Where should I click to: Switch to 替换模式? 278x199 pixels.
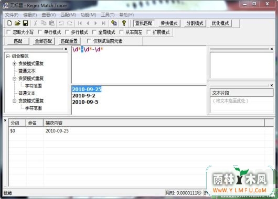(x=169, y=23)
